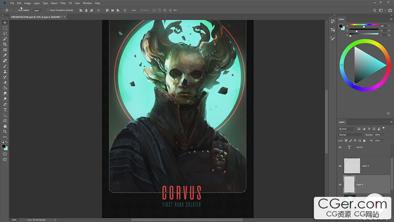The height and width of the screenshot is (222, 394).
Task: Open the Color panel menu
Action: pyautogui.click(x=391, y=19)
